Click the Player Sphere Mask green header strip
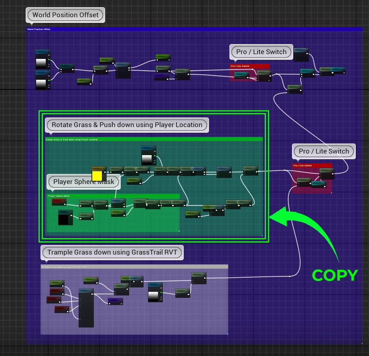The width and height of the screenshot is (369, 356). coord(113,196)
